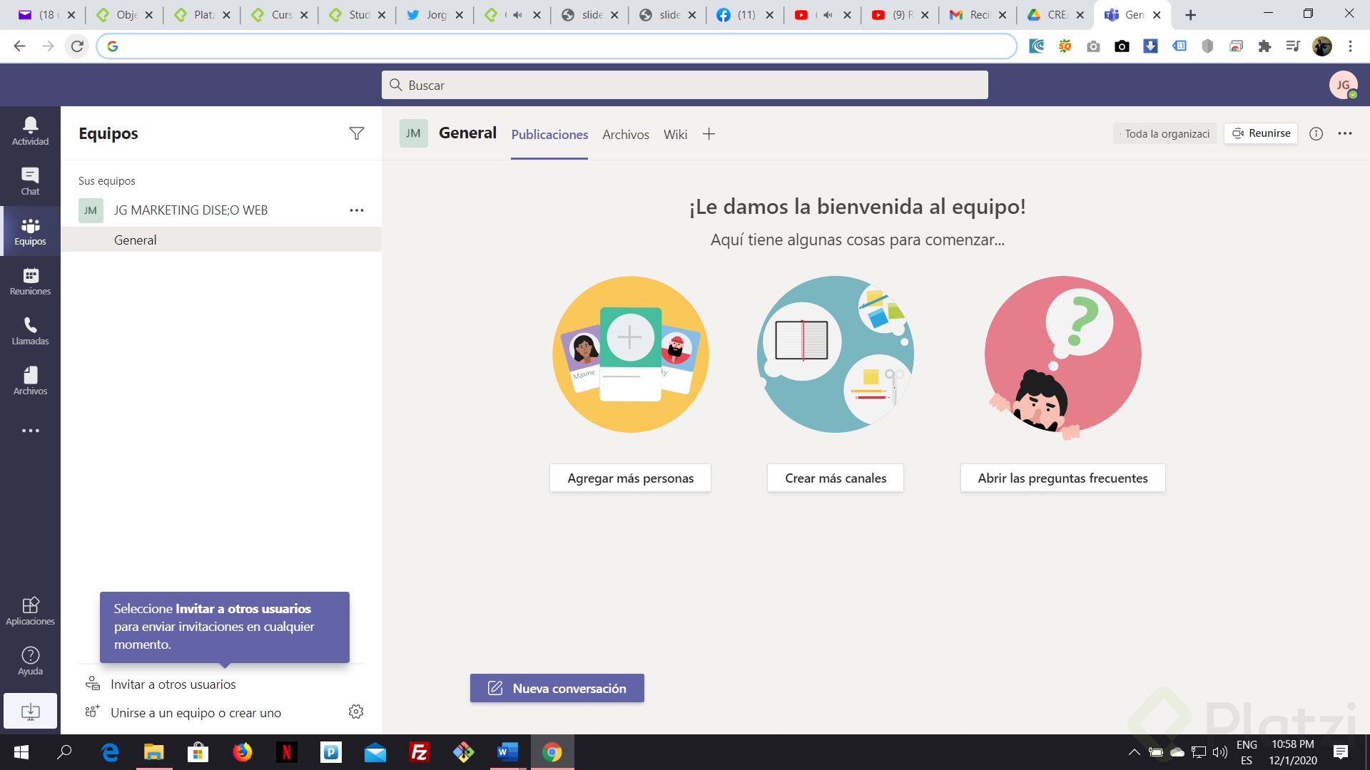Open channel more options ellipsis
The height and width of the screenshot is (770, 1370).
(1344, 133)
